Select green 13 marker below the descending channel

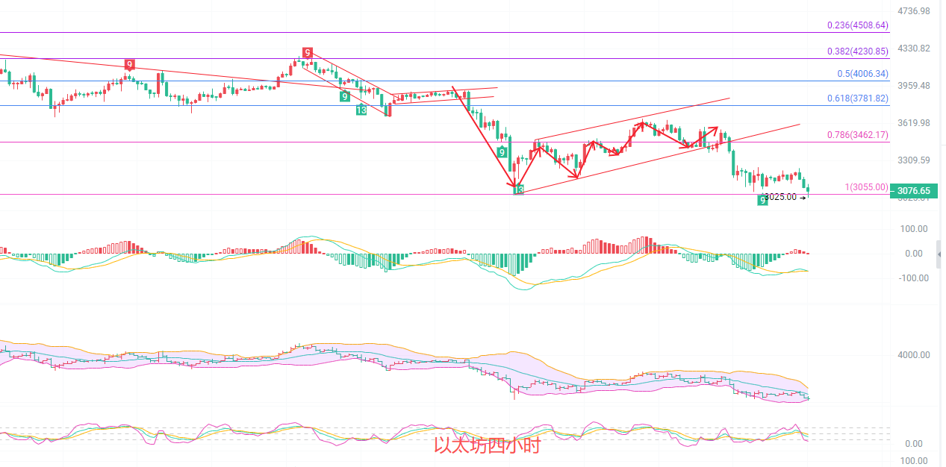click(361, 110)
